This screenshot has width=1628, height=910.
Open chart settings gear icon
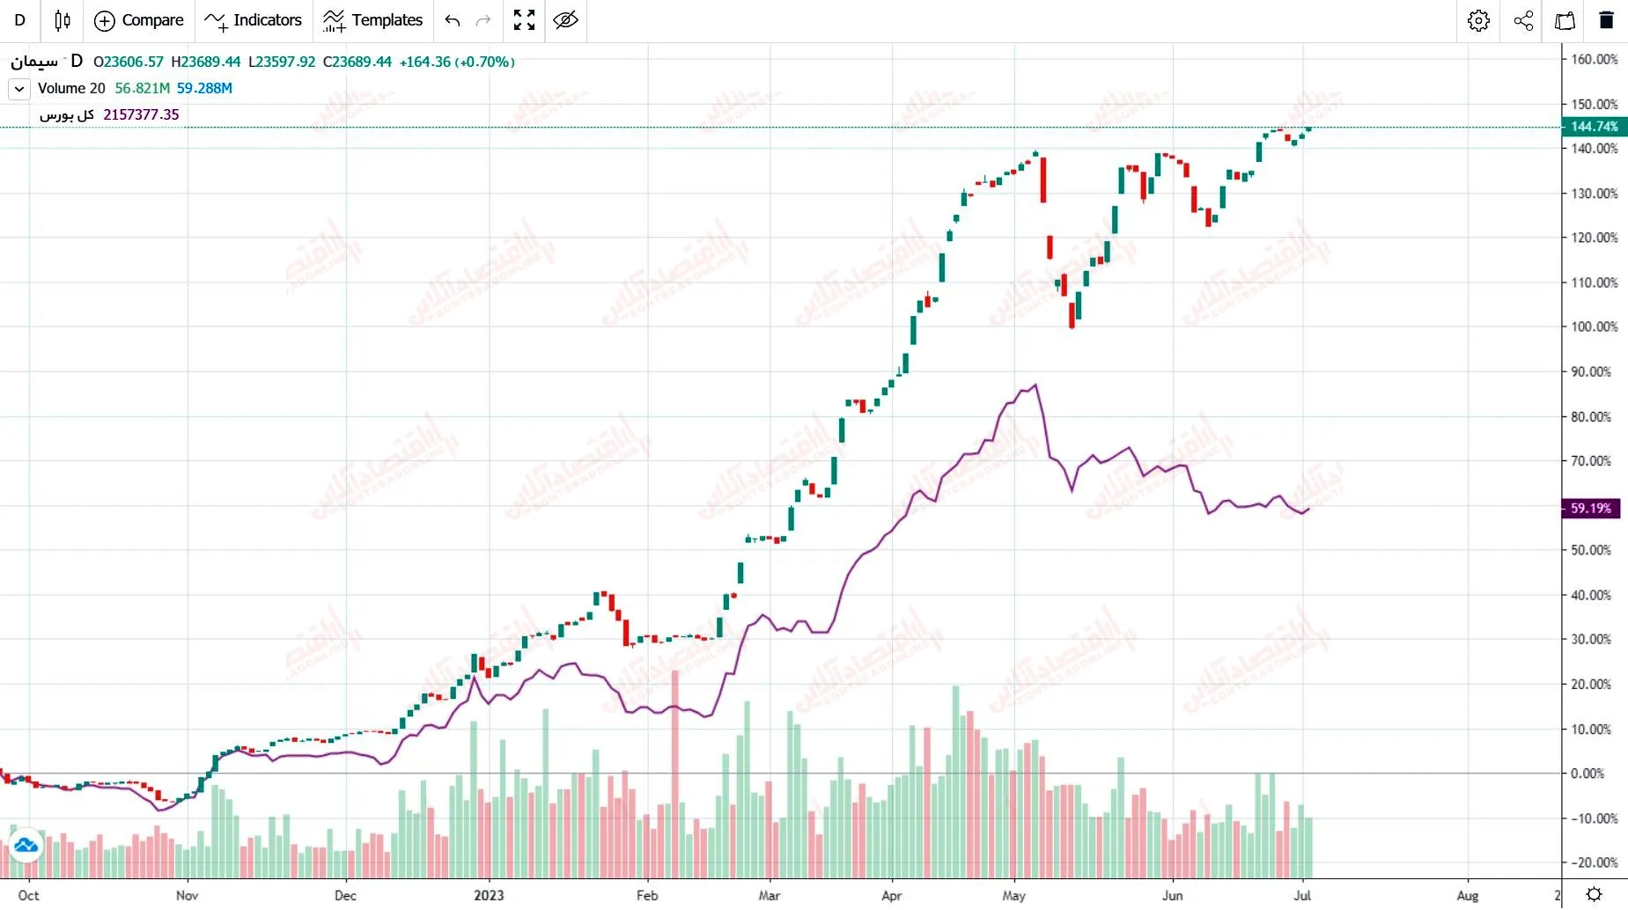click(x=1479, y=20)
